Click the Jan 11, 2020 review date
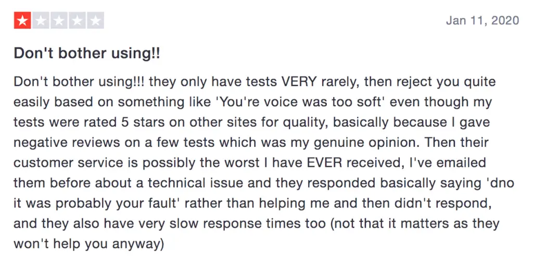 [483, 20]
